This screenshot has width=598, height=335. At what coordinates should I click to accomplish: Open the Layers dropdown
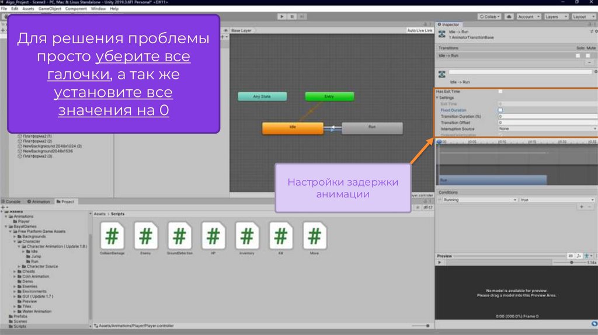556,17
